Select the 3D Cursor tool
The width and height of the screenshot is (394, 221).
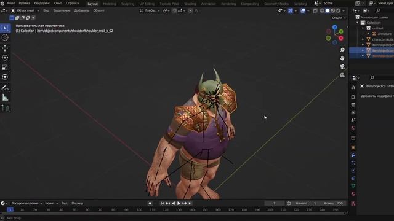point(5,37)
